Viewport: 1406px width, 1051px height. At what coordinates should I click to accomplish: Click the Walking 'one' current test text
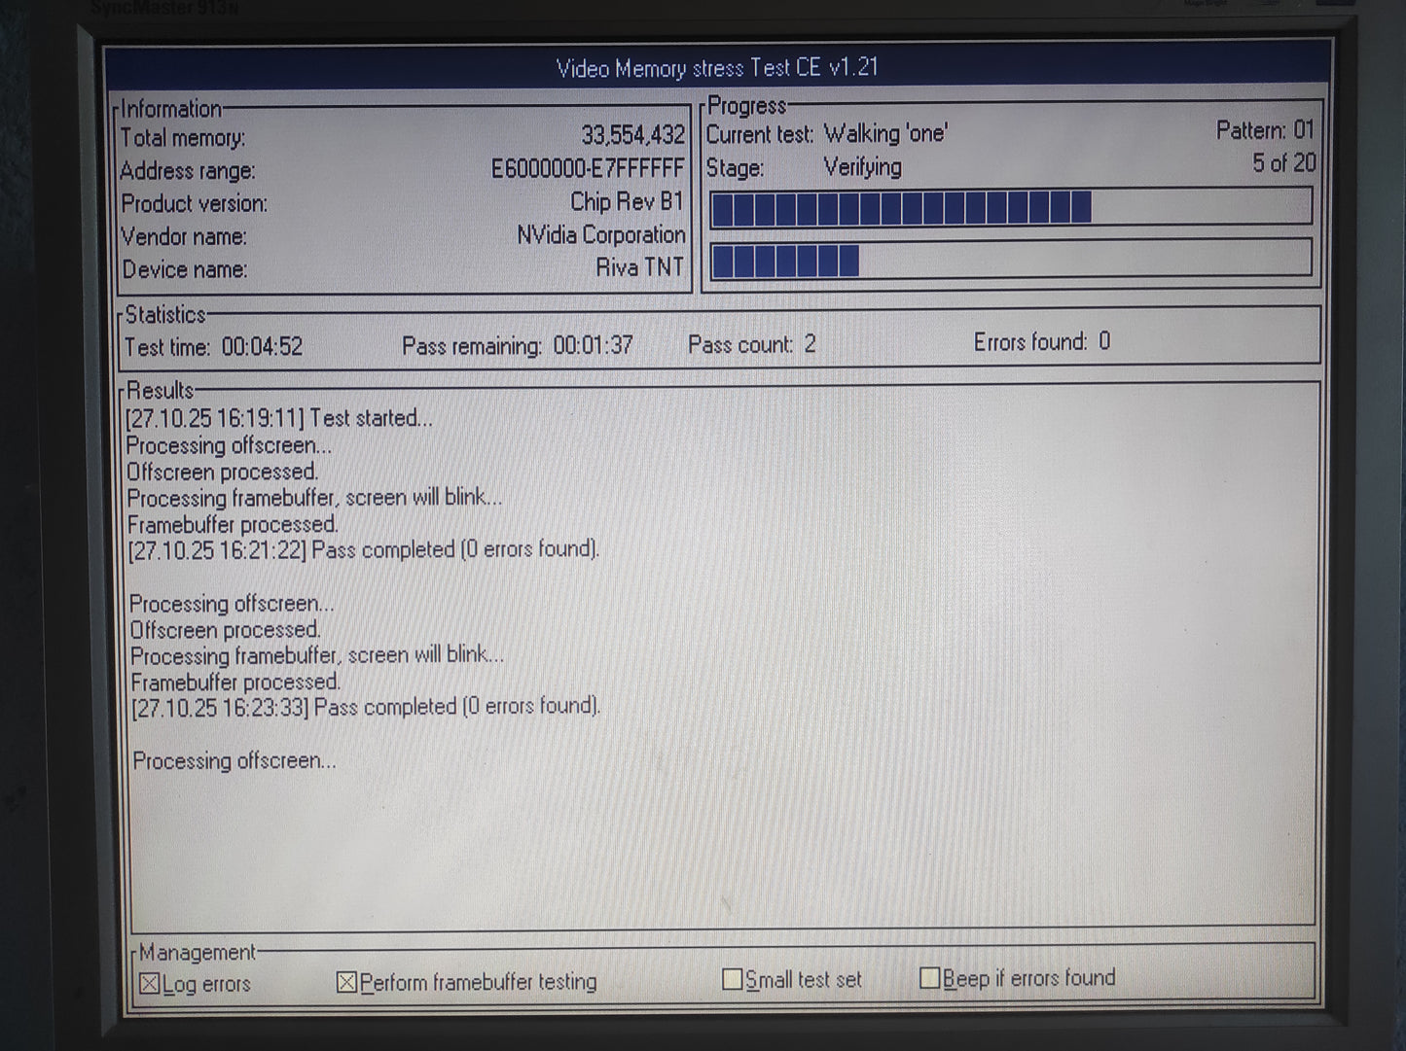885,134
